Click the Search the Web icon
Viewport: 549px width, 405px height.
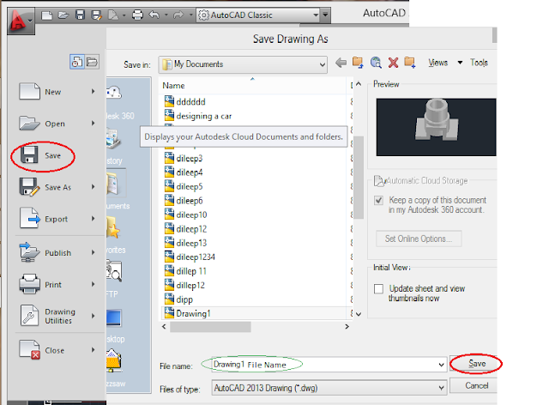[376, 63]
